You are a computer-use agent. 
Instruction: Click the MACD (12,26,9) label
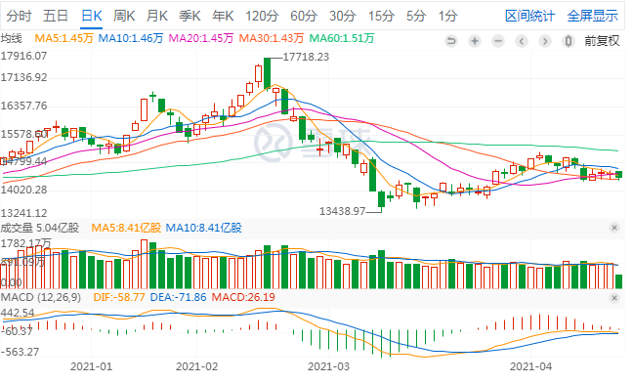coord(41,297)
